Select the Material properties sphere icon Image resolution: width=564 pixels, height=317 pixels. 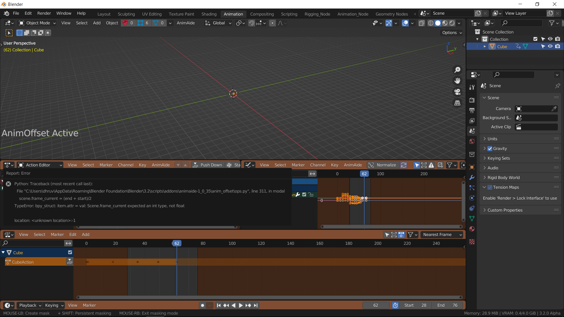click(472, 229)
